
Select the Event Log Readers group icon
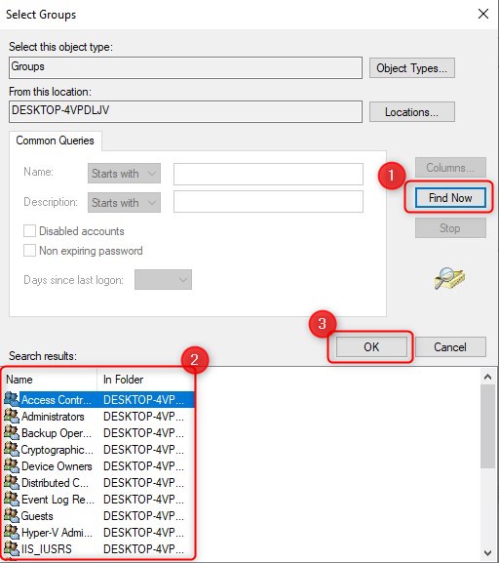(12, 499)
